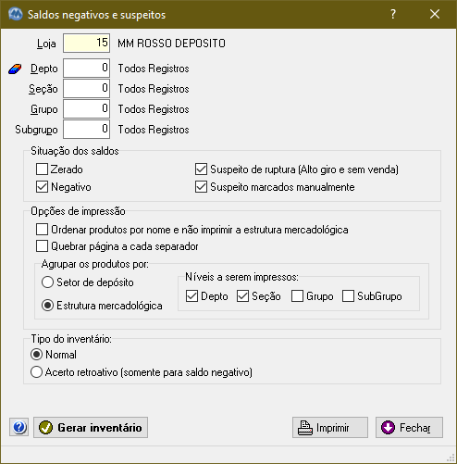This screenshot has height=464, width=457.
Task: Toggle Suspeito marcados manualmente checkbox
Action: click(x=201, y=187)
